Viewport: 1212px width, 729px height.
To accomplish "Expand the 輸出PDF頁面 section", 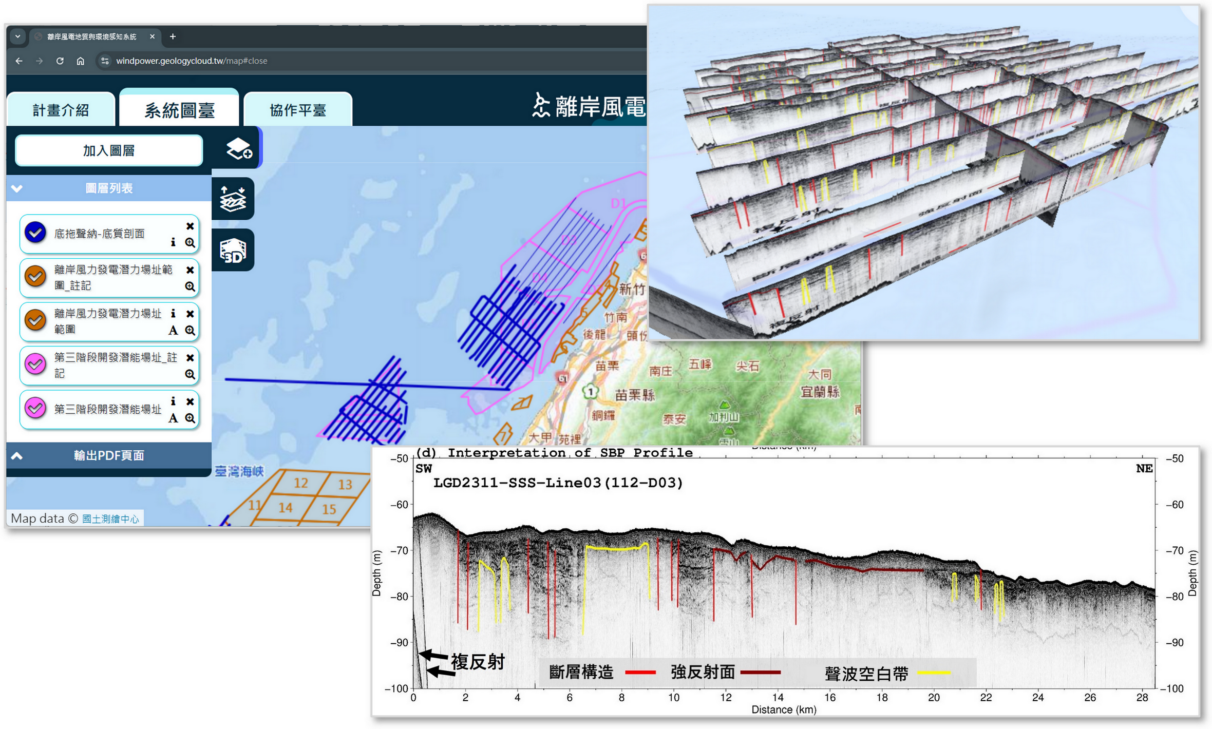I will (17, 456).
